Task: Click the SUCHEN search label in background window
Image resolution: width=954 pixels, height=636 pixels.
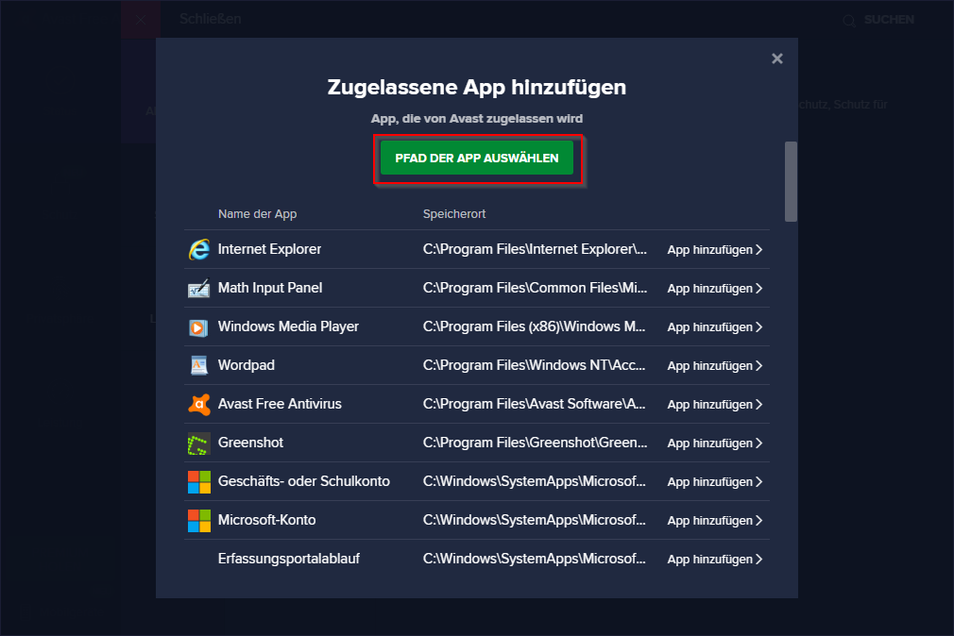Action: [x=889, y=20]
